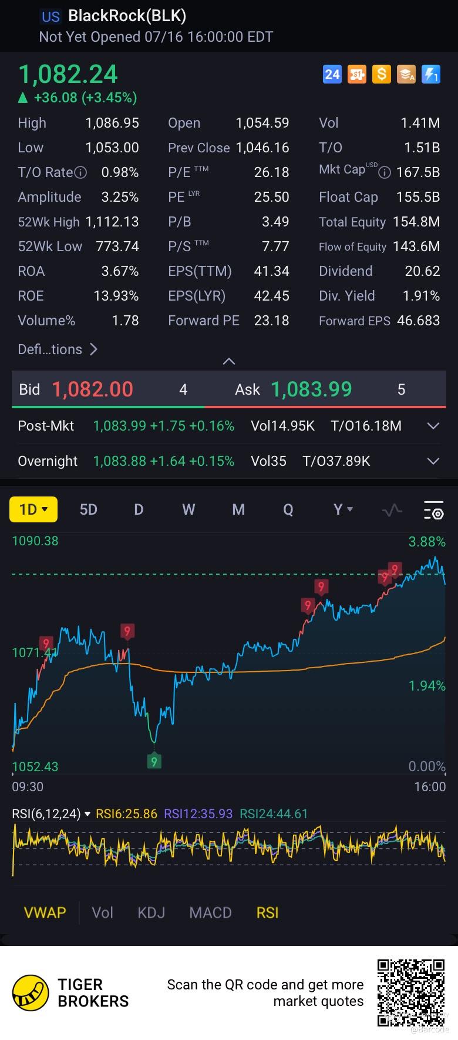Tap the Post-Mkt price 1,083.99
The width and height of the screenshot is (458, 1040).
(119, 426)
